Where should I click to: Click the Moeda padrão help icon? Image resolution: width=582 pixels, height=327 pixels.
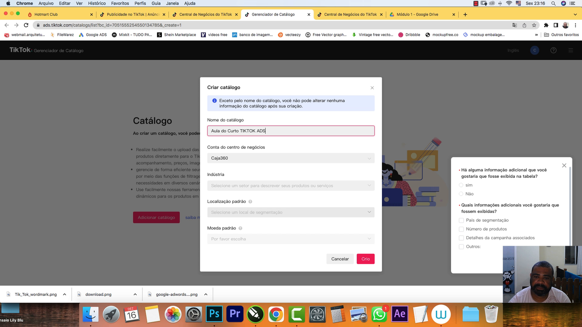point(240,228)
